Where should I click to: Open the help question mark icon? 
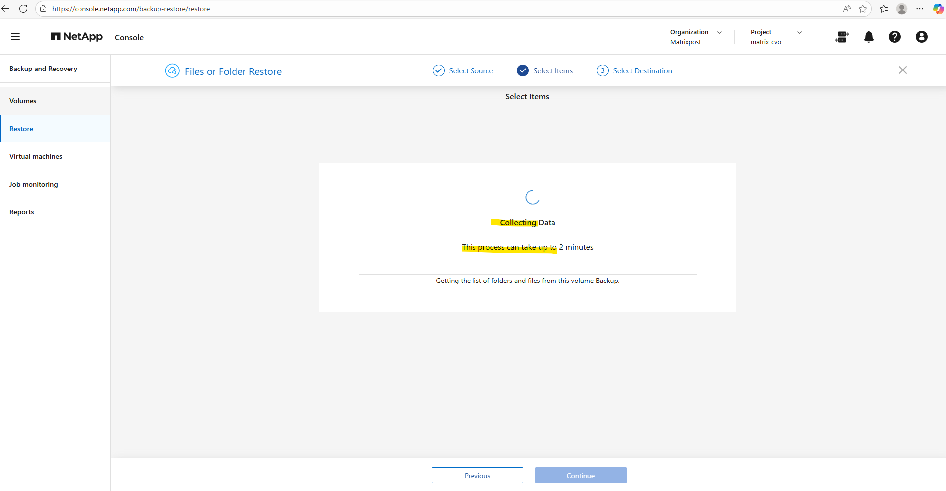click(x=895, y=37)
